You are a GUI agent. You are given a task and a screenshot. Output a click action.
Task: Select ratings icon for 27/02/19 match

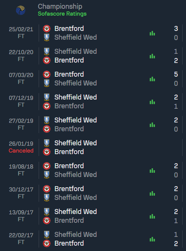point(152,125)
